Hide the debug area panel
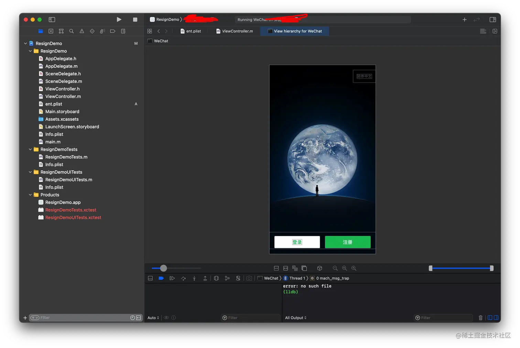The width and height of the screenshot is (520, 348). click(150, 278)
